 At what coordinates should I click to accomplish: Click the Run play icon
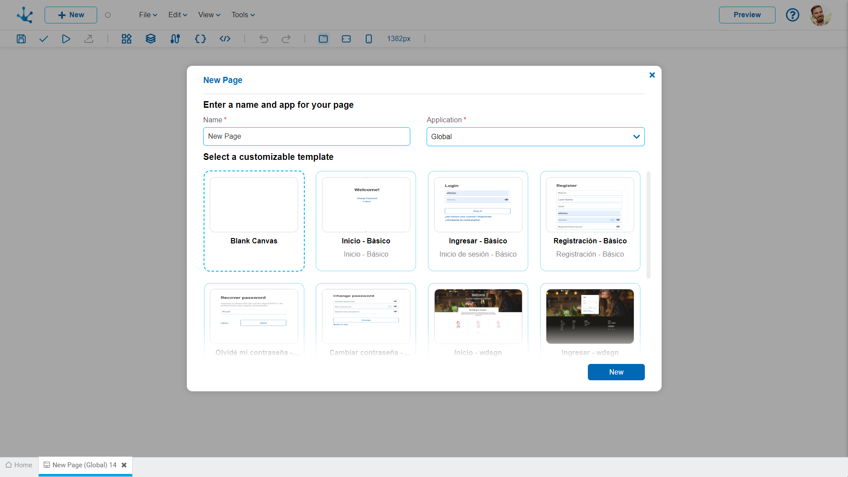point(66,39)
